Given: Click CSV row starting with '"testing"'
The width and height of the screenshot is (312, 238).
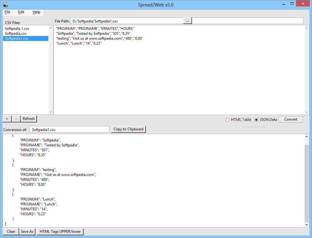Looking at the screenshot, I should click(x=99, y=38).
